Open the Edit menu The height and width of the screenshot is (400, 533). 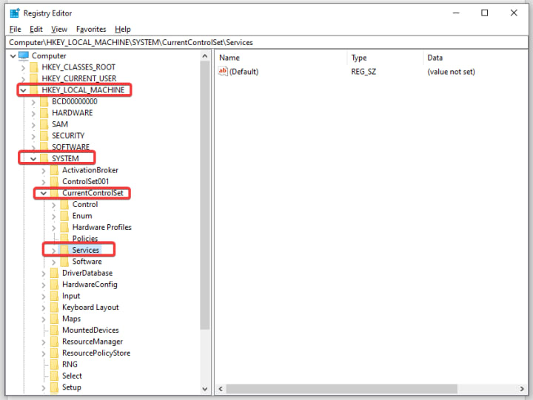[36, 29]
